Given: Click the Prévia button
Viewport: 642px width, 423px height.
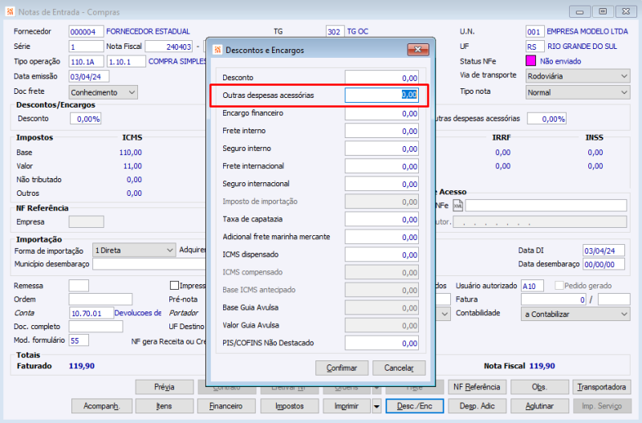Looking at the screenshot, I should [x=165, y=387].
